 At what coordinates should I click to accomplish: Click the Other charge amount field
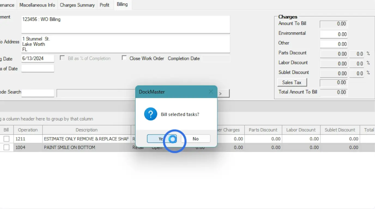[x=334, y=44]
